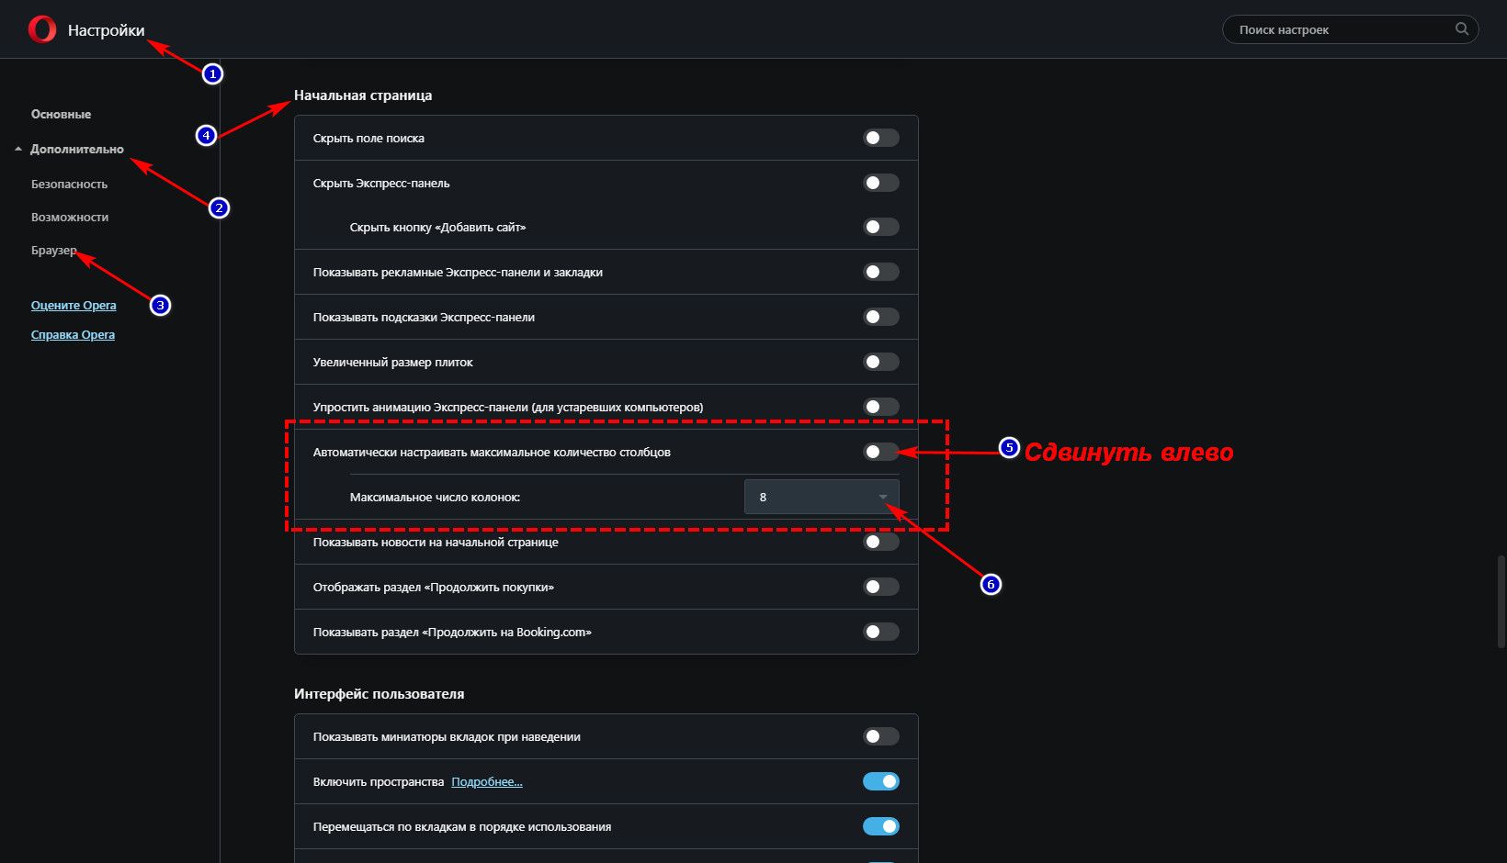The height and width of the screenshot is (863, 1507).
Task: Click the Интерфейс пользователя heading
Action: [380, 694]
